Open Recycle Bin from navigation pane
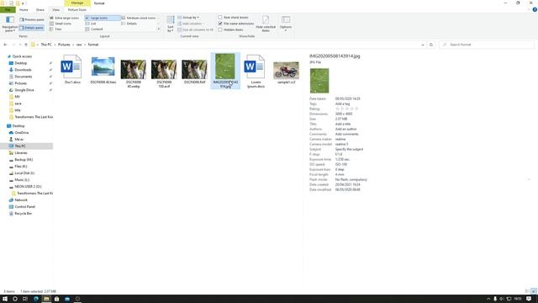Screen dimensions: 538x303 [x=23, y=213]
